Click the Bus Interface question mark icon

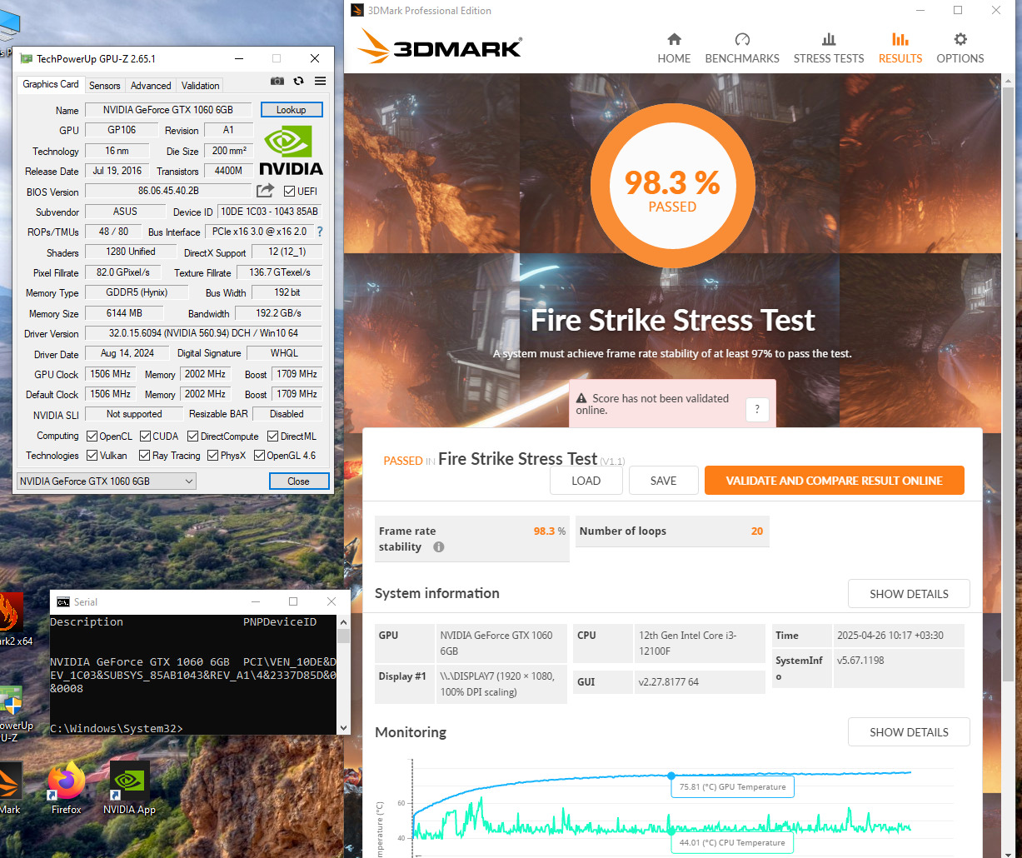click(x=319, y=232)
